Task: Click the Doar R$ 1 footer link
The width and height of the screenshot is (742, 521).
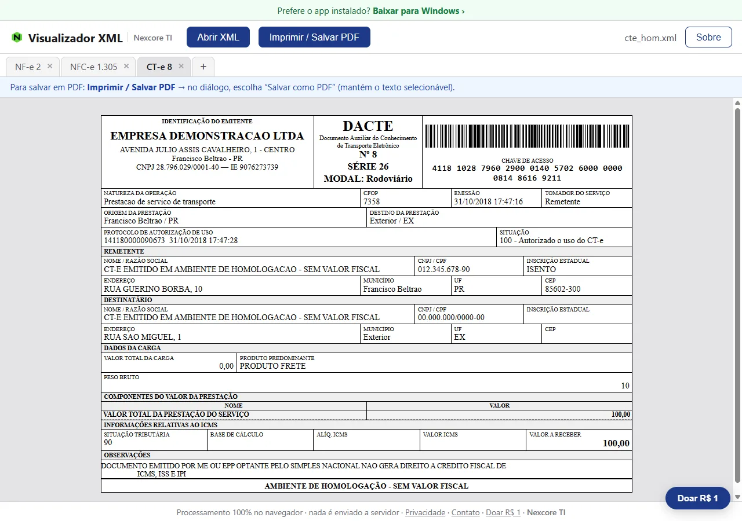Action: coord(503,512)
